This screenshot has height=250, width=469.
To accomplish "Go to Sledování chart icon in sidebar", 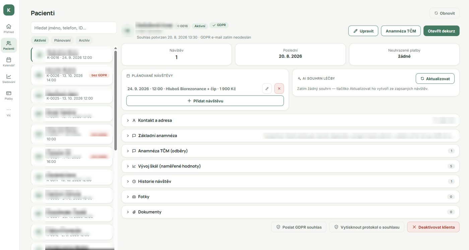I will (x=9, y=78).
